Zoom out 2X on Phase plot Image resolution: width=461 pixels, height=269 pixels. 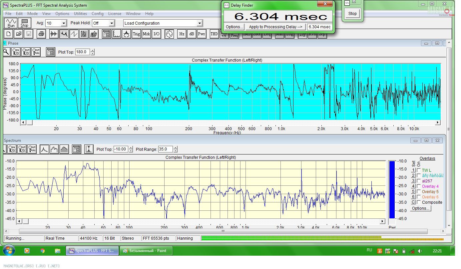(x=26, y=52)
